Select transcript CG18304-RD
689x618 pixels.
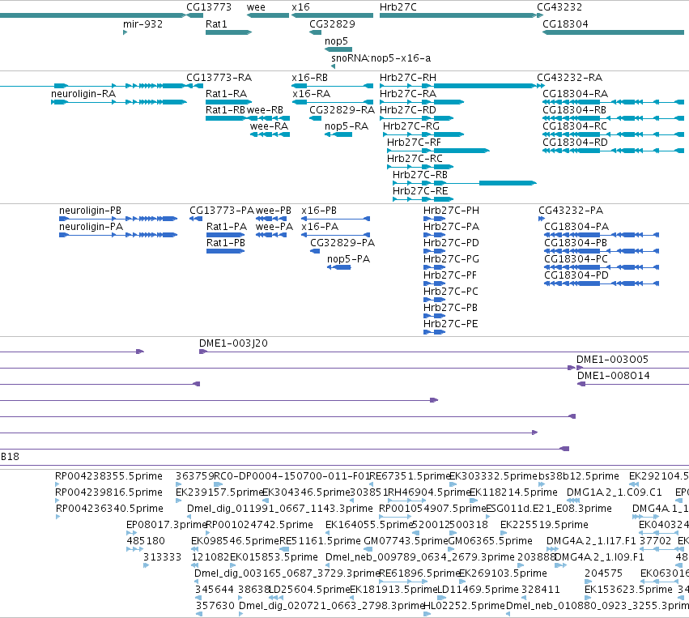(575, 143)
